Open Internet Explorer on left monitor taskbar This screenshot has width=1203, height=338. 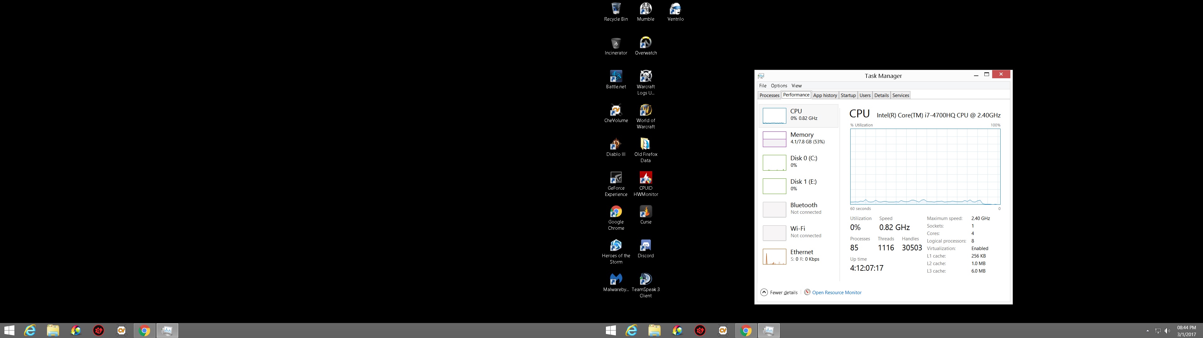pyautogui.click(x=30, y=330)
